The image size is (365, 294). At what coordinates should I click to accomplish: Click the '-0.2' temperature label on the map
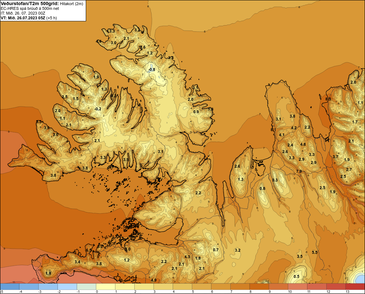(x=98, y=109)
